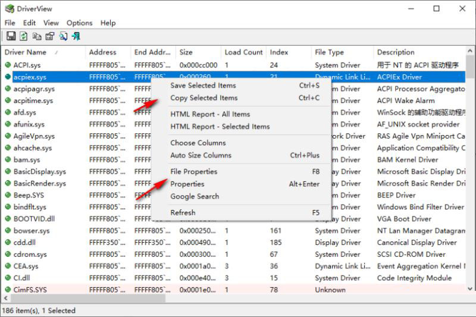Click the Canonical Display Driver description
The height and width of the screenshot is (317, 476).
pyautogui.click(x=417, y=243)
